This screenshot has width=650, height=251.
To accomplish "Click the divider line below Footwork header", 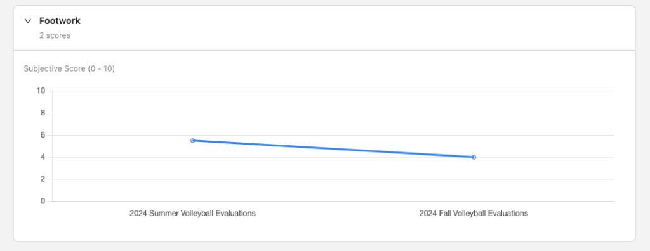I will pos(324,51).
